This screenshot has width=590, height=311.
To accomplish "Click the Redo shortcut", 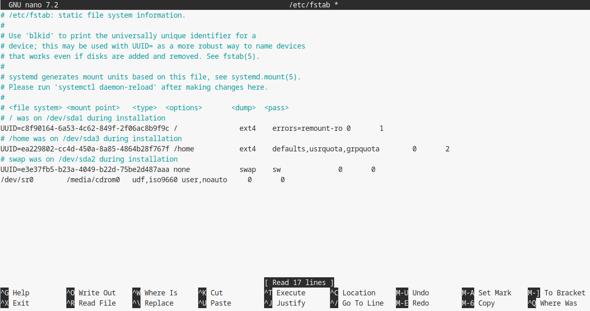I will (x=420, y=303).
